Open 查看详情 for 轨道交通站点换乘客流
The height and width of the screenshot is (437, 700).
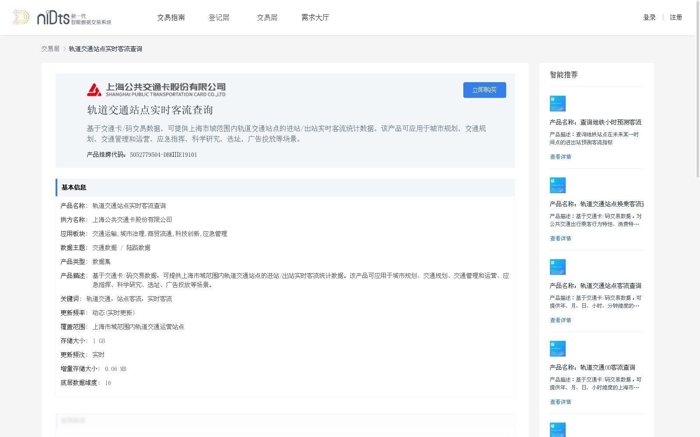tap(560, 239)
